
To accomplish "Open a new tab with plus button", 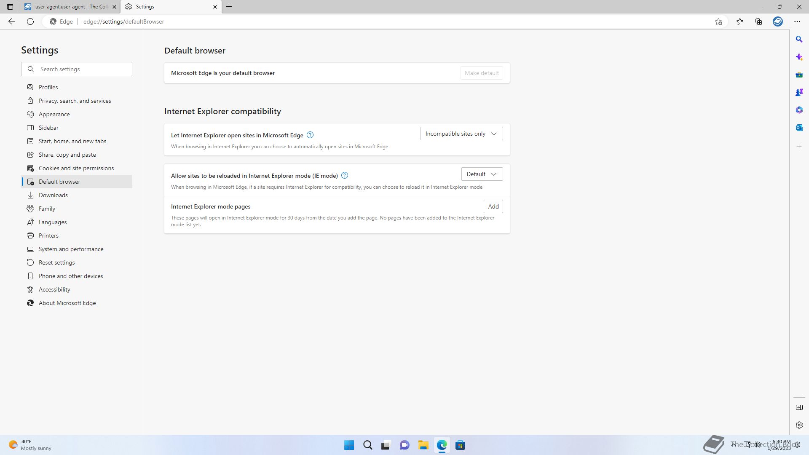I will click(x=229, y=7).
